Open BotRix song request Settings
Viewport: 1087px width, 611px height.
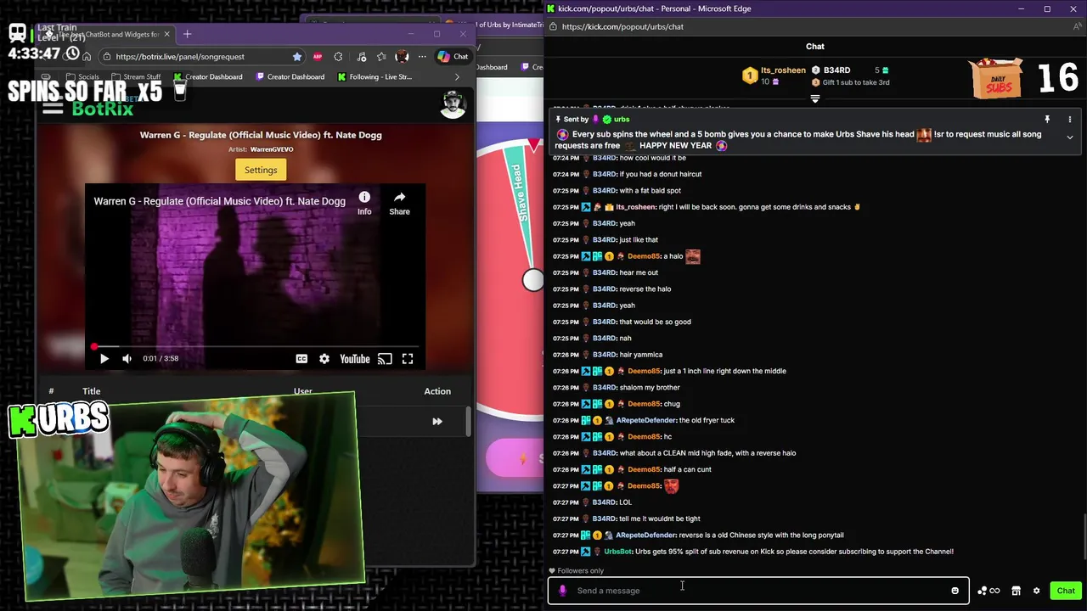point(261,170)
